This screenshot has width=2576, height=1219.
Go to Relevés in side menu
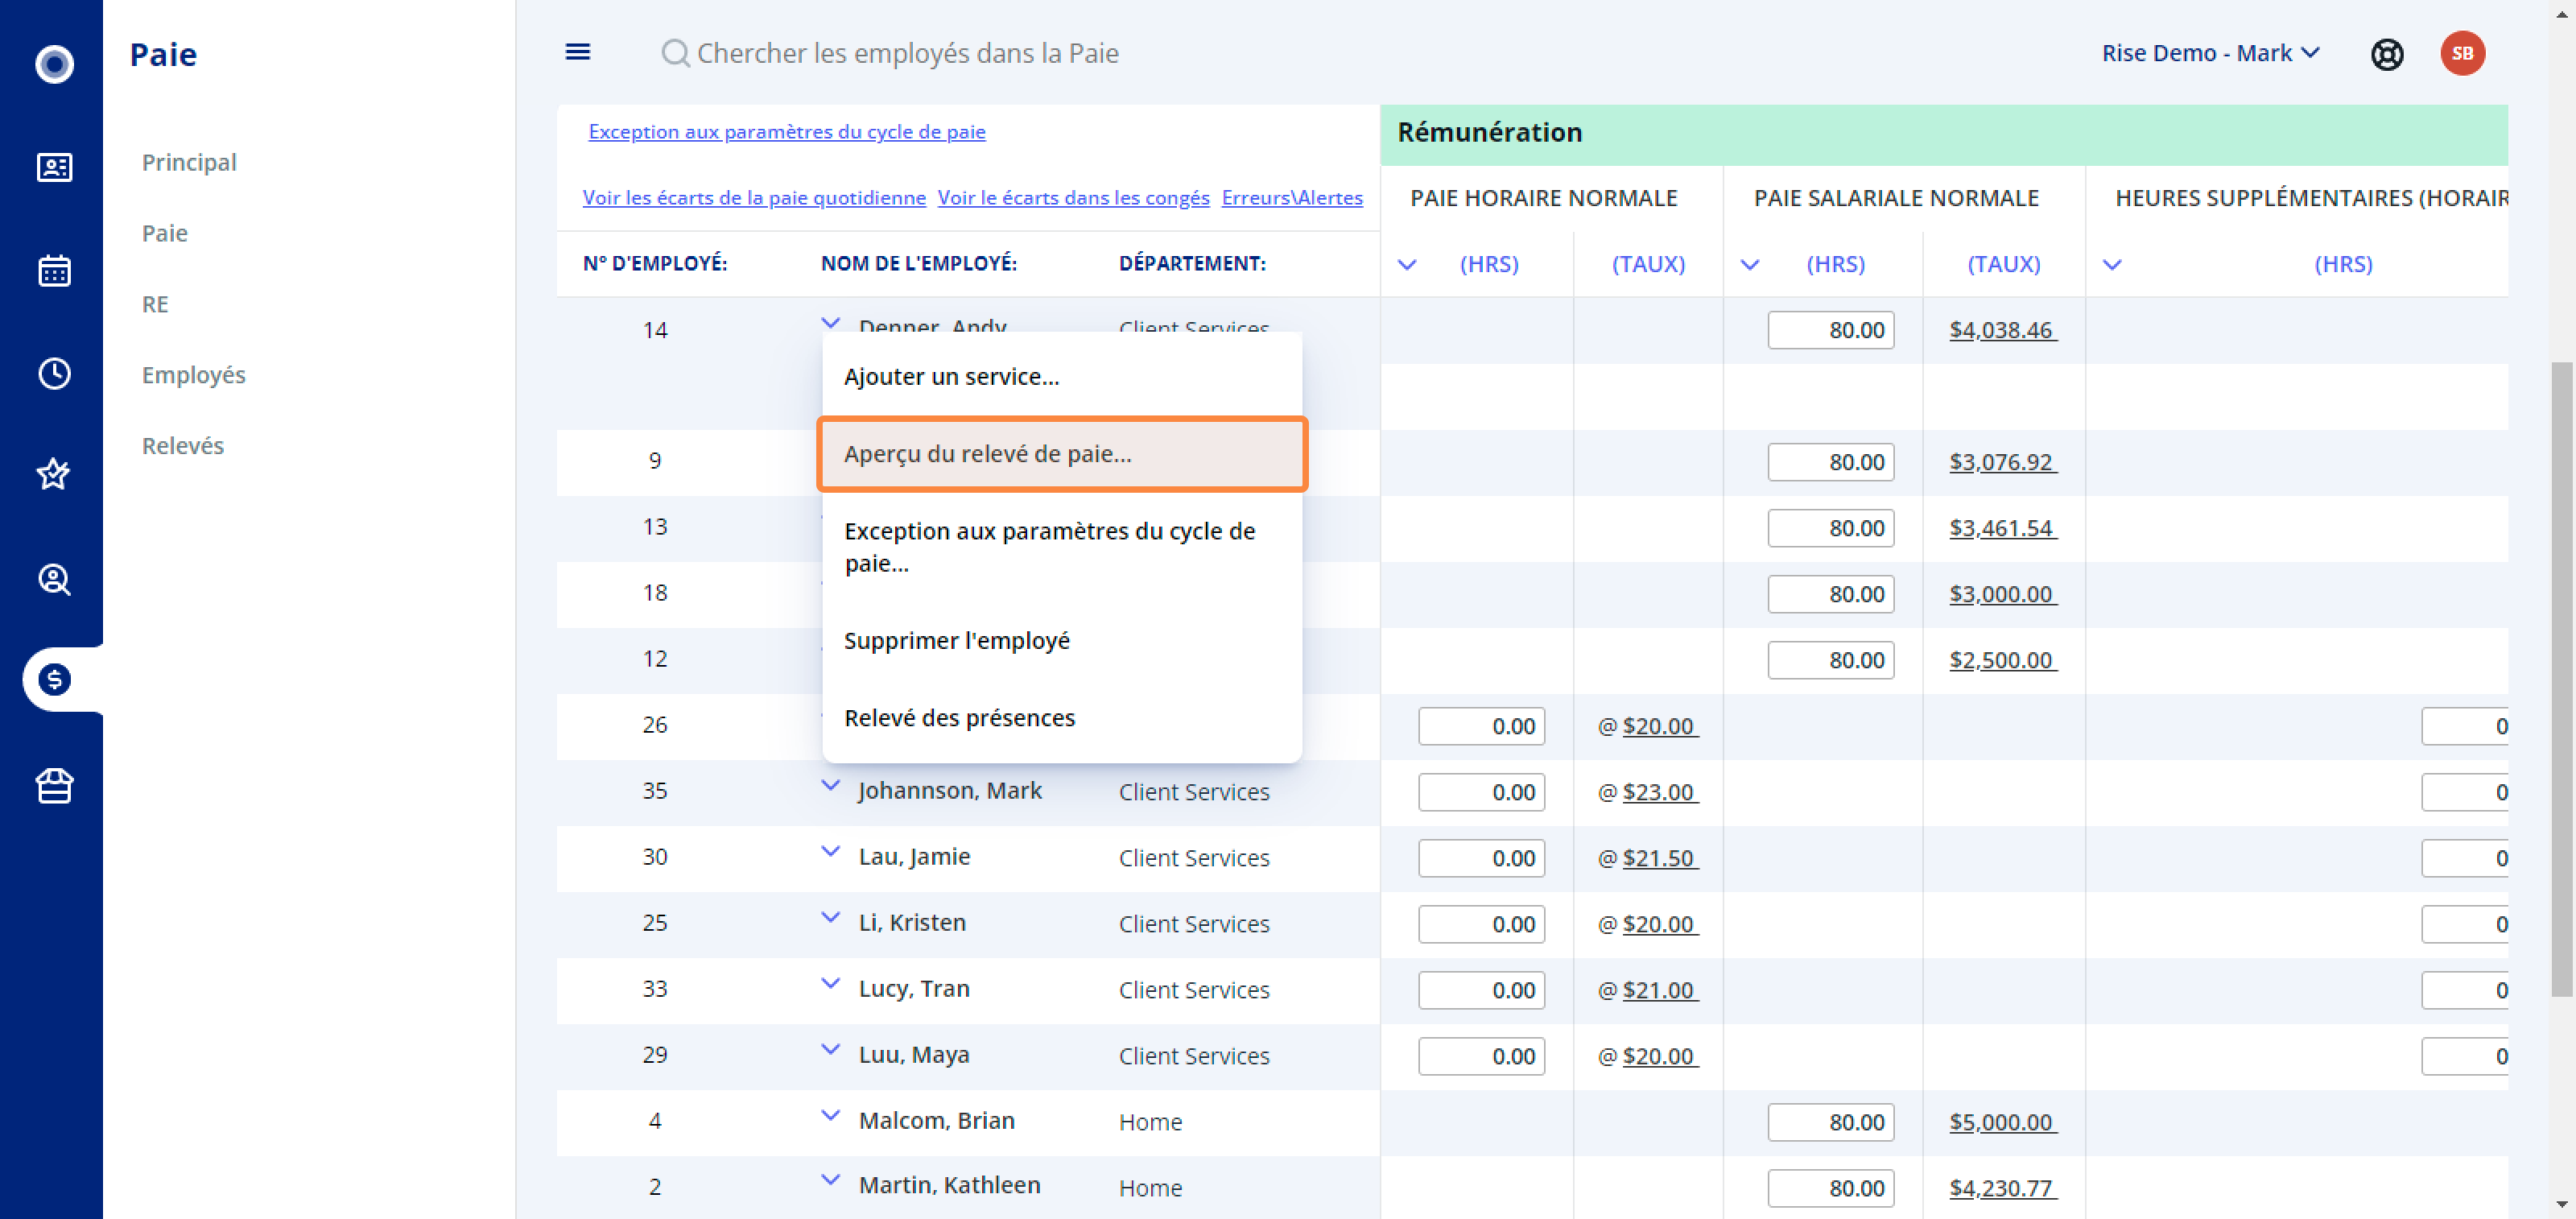pyautogui.click(x=183, y=446)
